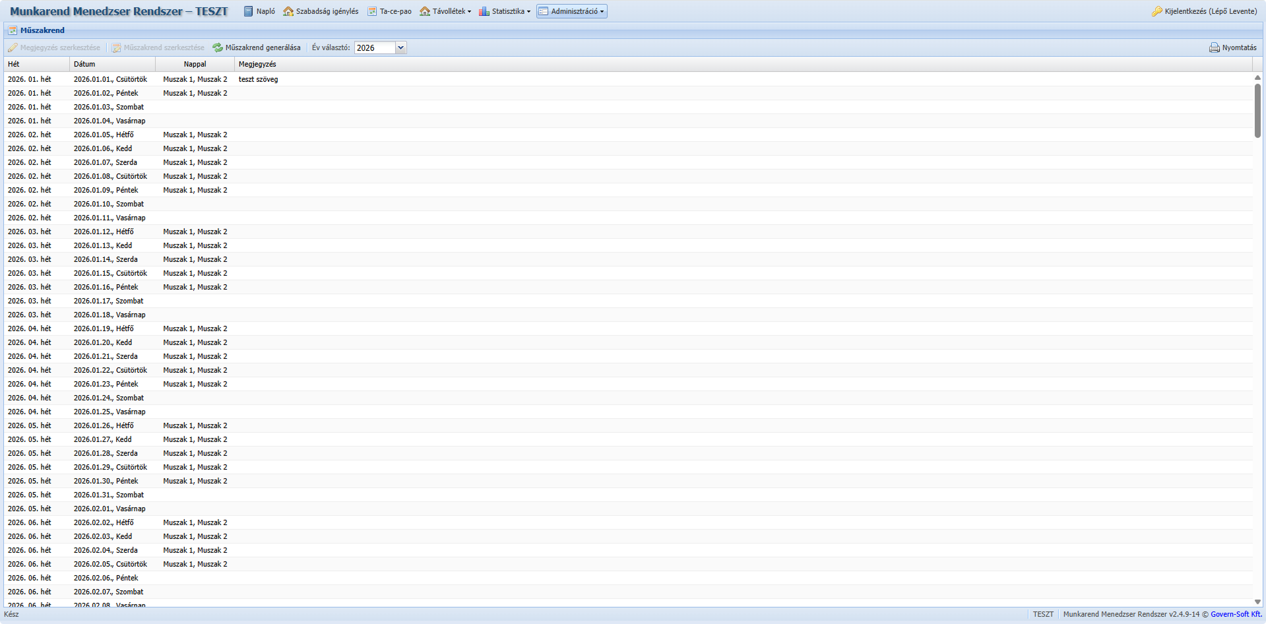Click the year input field showing 2026
1266x624 pixels.
(375, 47)
